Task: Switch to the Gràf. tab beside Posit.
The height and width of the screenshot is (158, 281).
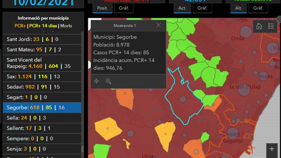Action: (124, 8)
